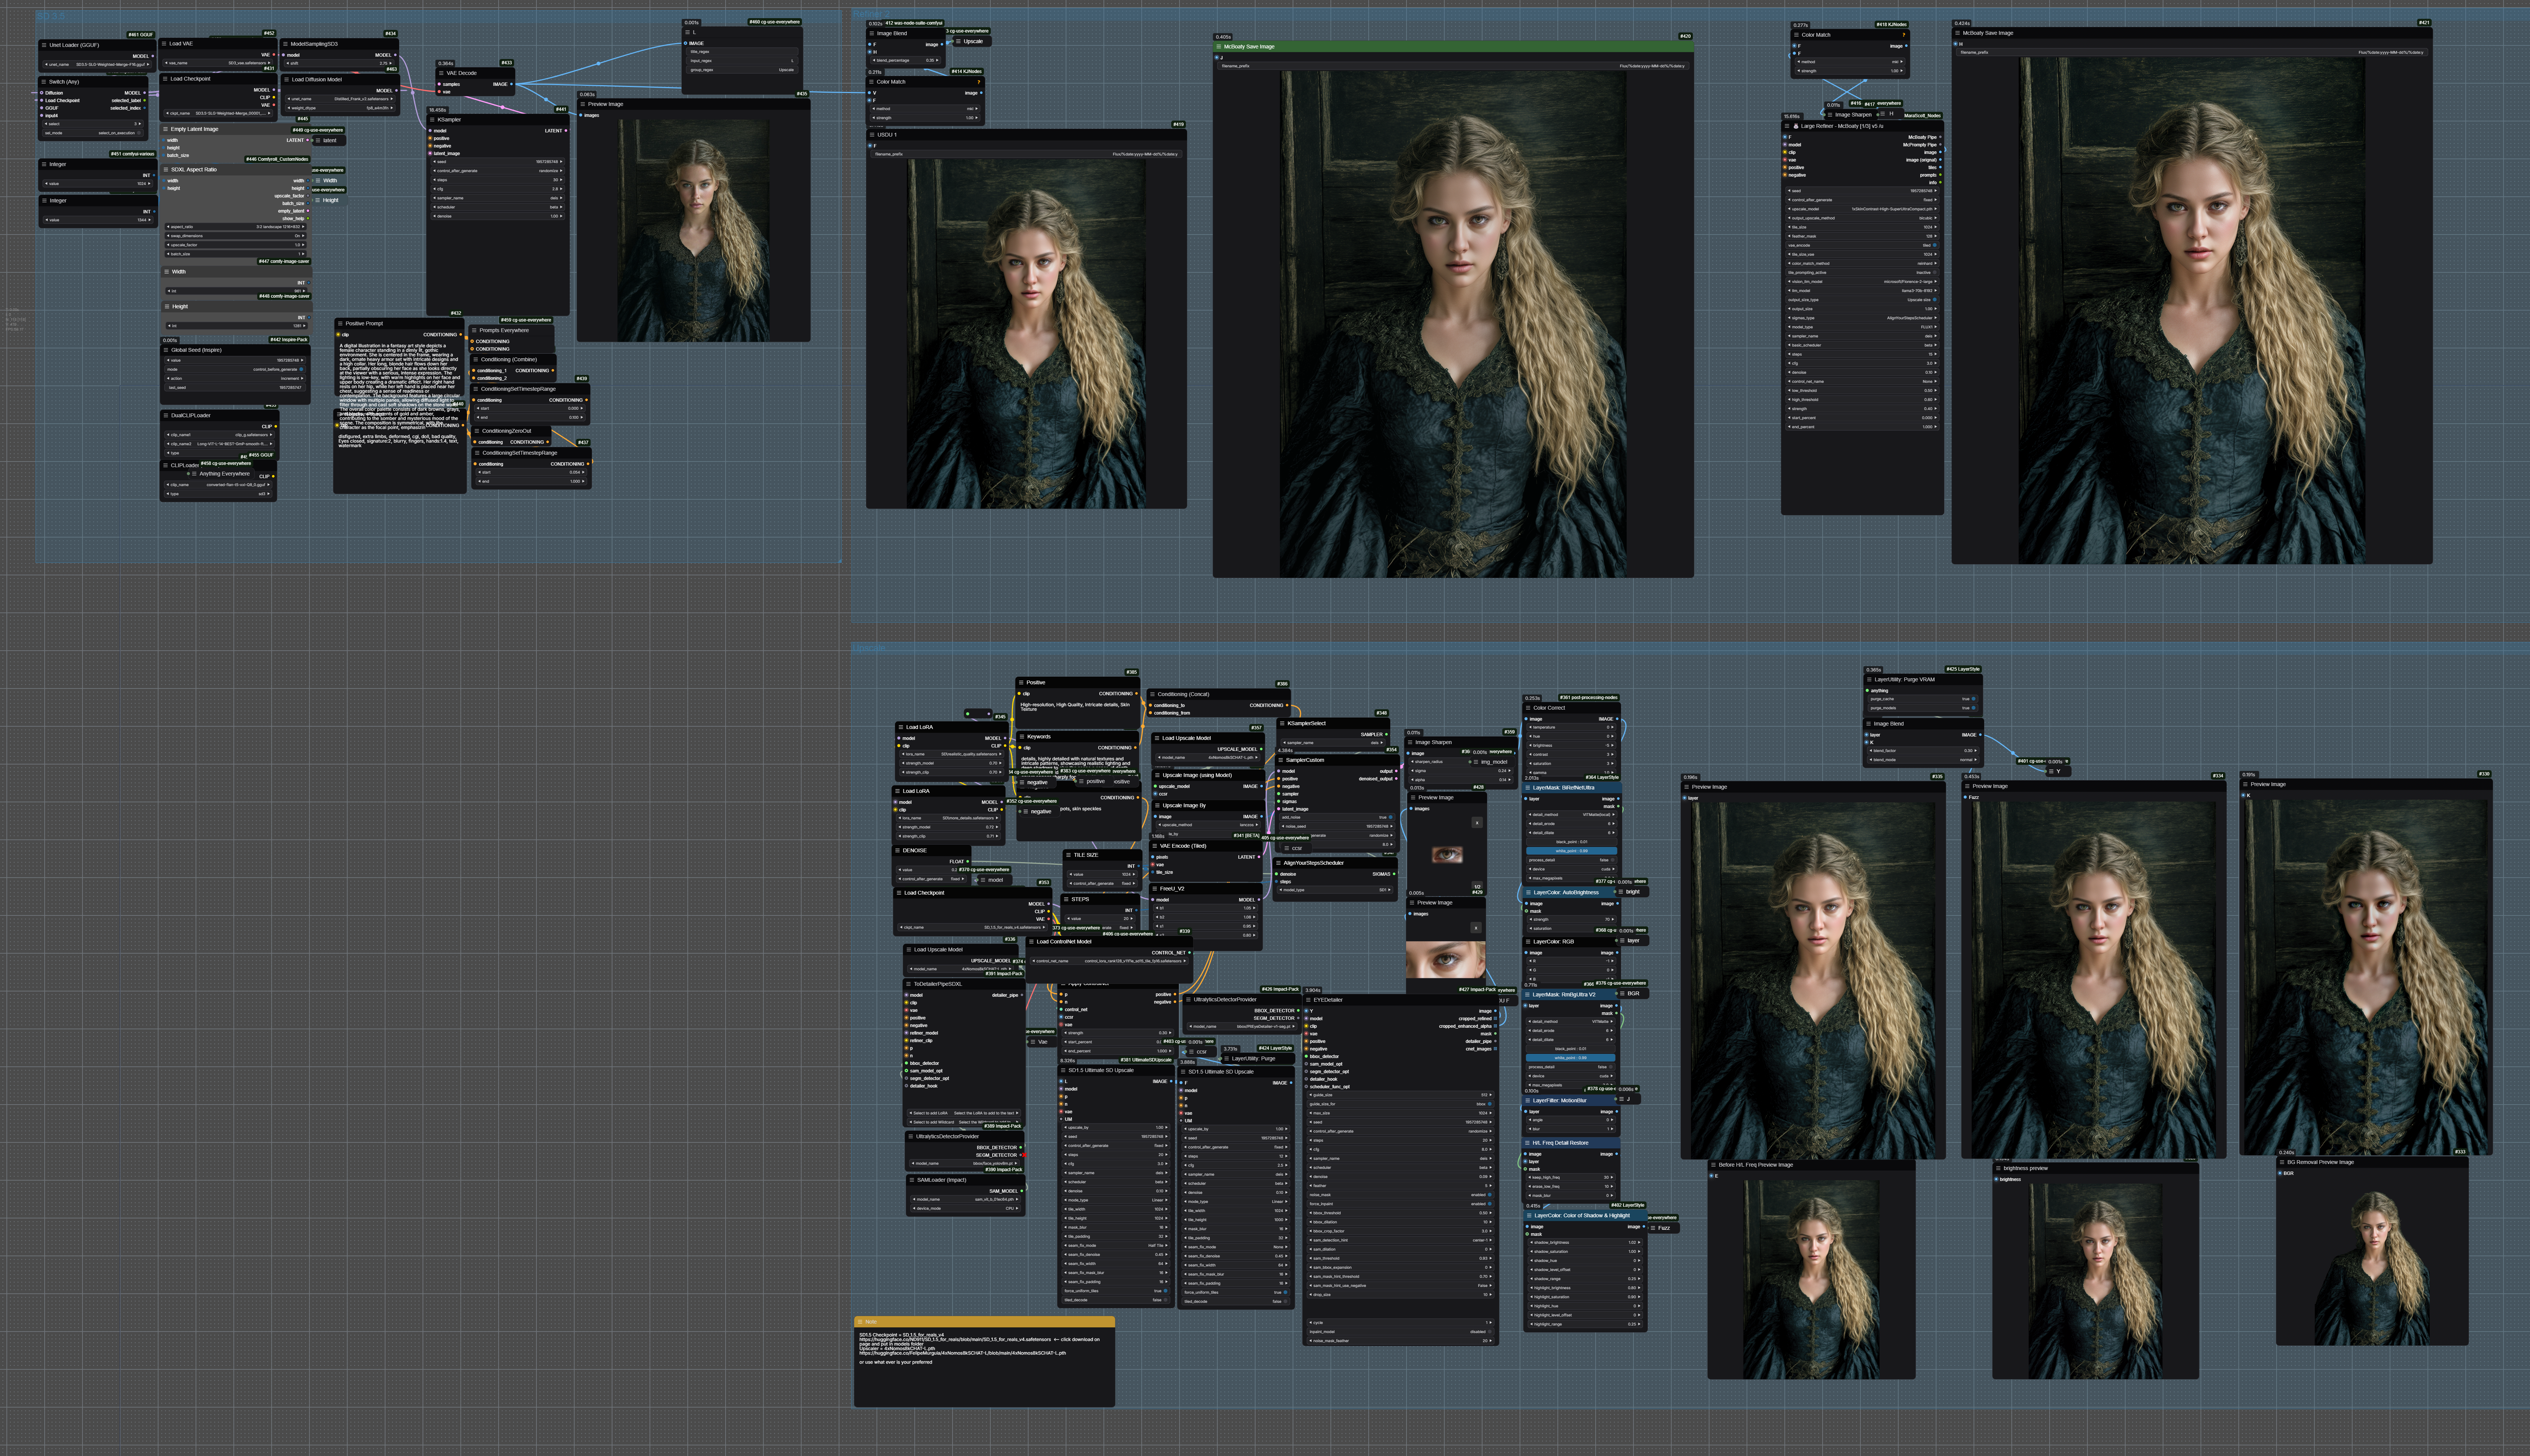Open clip_name2 dropdown in DualCLIPLoader
Image resolution: width=2530 pixels, height=1456 pixels.
click(x=220, y=444)
